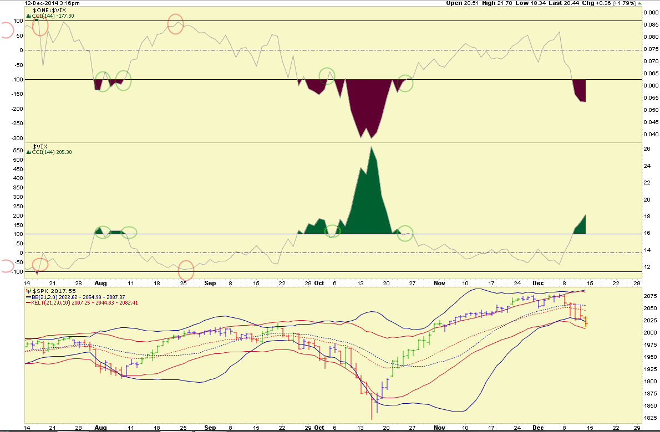Image resolution: width=660 pixels, height=432 pixels.
Task: Click the OHLC bars icon next to $SPX
Action: [28, 291]
